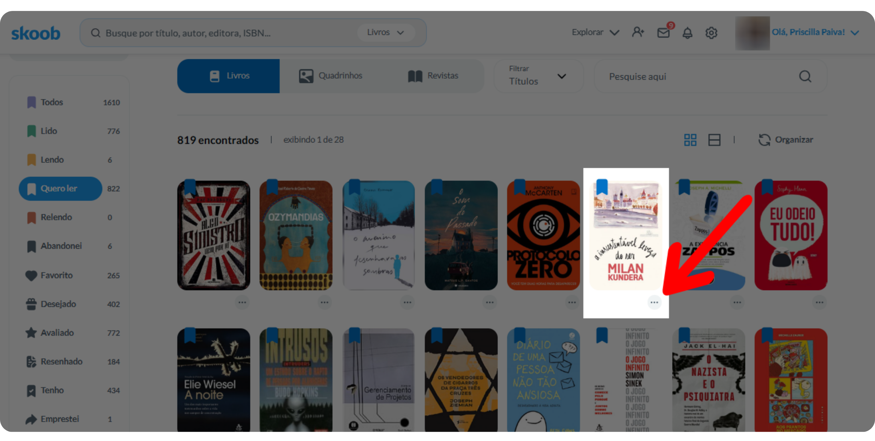Open options under O menino que desenhava sombras
This screenshot has width=875, height=441.
pos(407,302)
